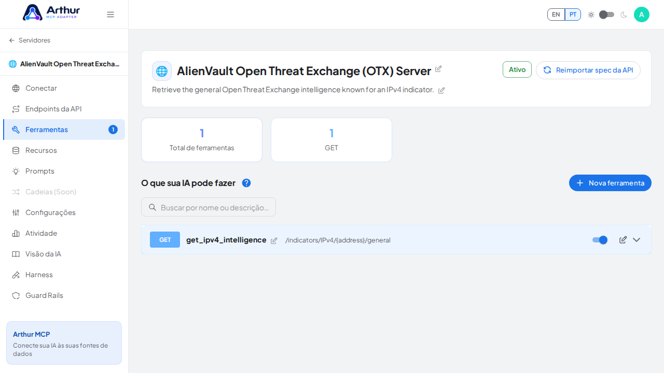This screenshot has height=373, width=664.
Task: Edit the server description pencil icon
Action: [x=441, y=90]
